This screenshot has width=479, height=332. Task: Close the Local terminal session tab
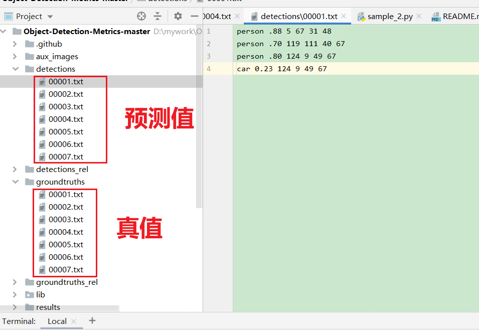point(74,321)
